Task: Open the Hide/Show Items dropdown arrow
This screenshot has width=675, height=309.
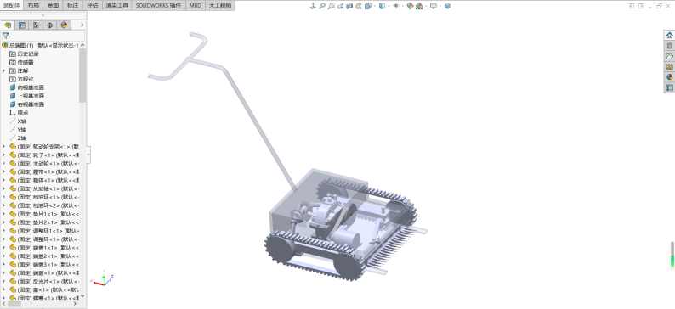Action: 402,6
